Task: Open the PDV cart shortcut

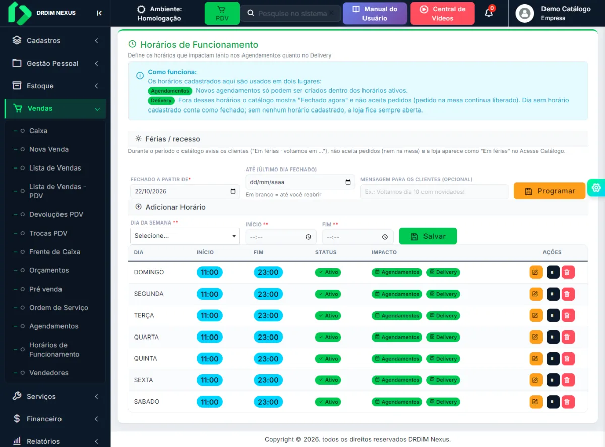Action: click(222, 13)
